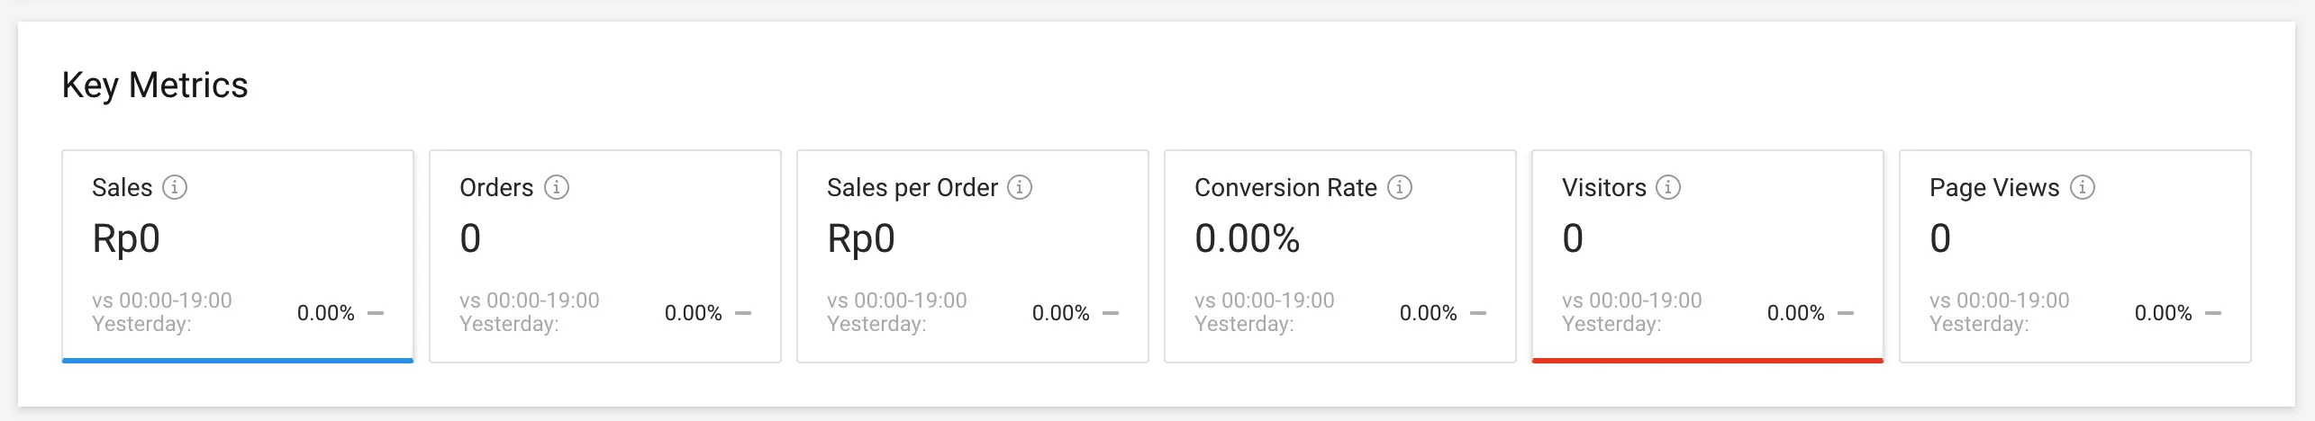Select the Page Views metric label
This screenshot has width=2315, height=421.
point(1994,187)
